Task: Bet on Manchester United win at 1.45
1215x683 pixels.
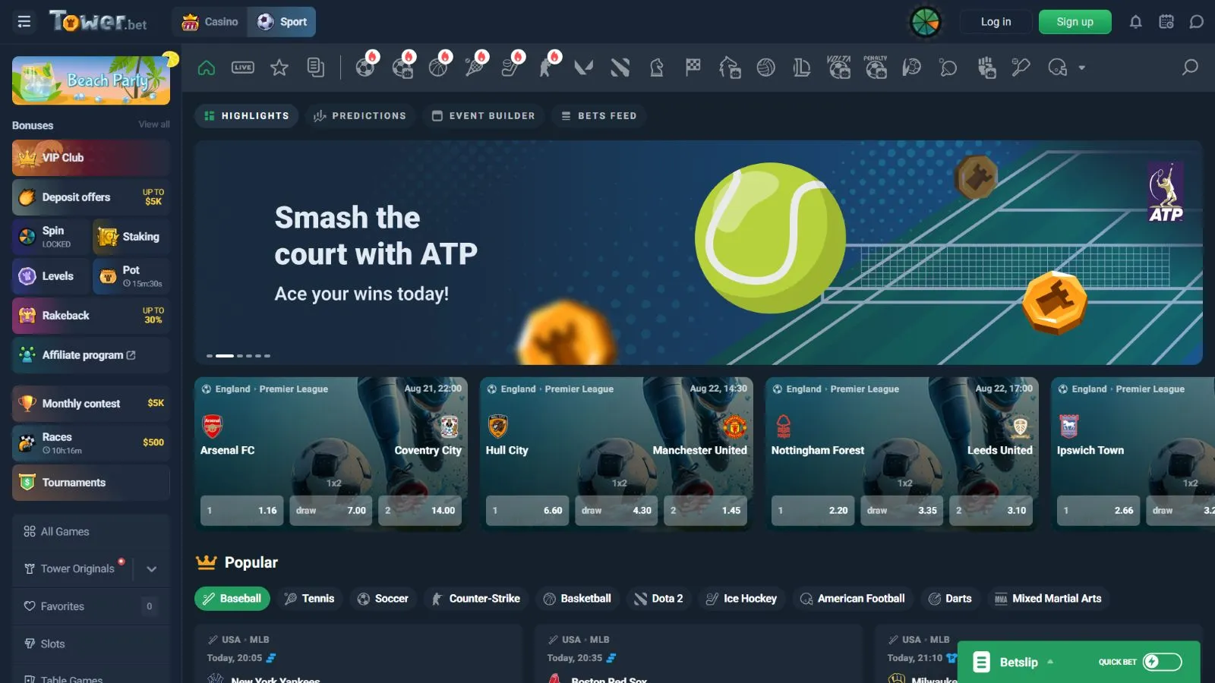Action: (705, 511)
